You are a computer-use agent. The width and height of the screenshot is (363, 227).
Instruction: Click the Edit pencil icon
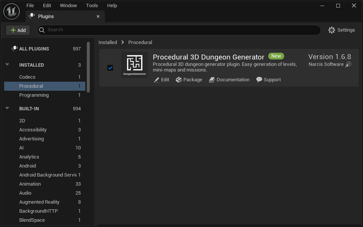pos(157,80)
